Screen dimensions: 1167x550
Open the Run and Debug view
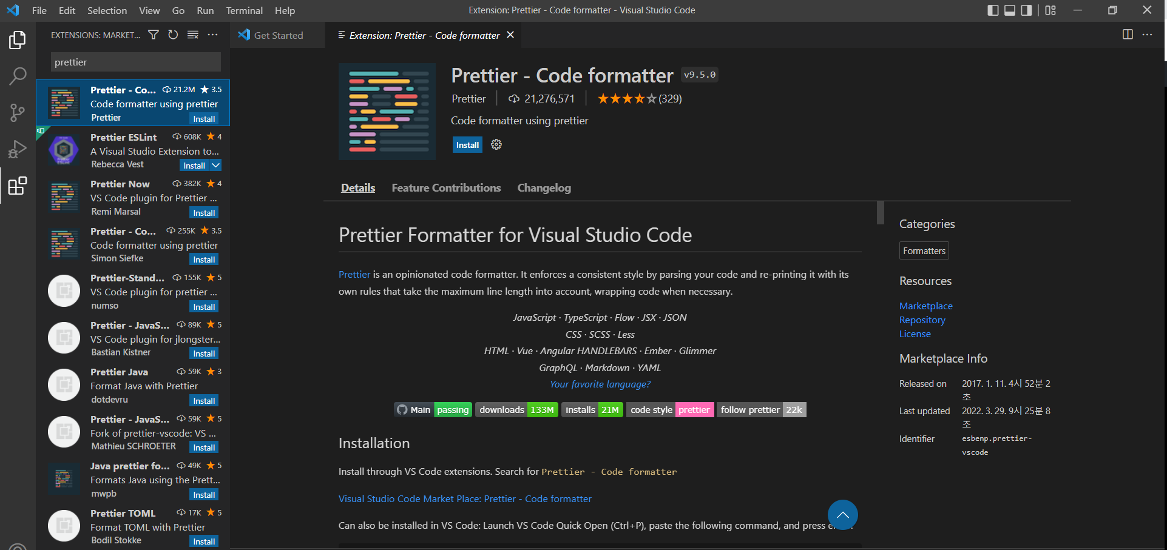click(x=18, y=149)
